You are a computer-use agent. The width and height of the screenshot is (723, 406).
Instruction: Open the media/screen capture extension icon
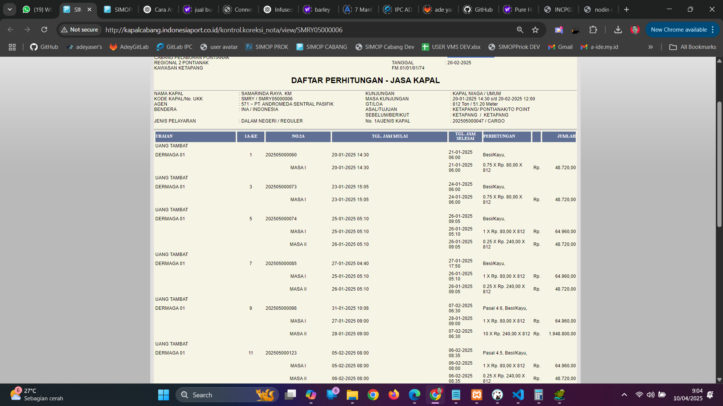coord(559,30)
